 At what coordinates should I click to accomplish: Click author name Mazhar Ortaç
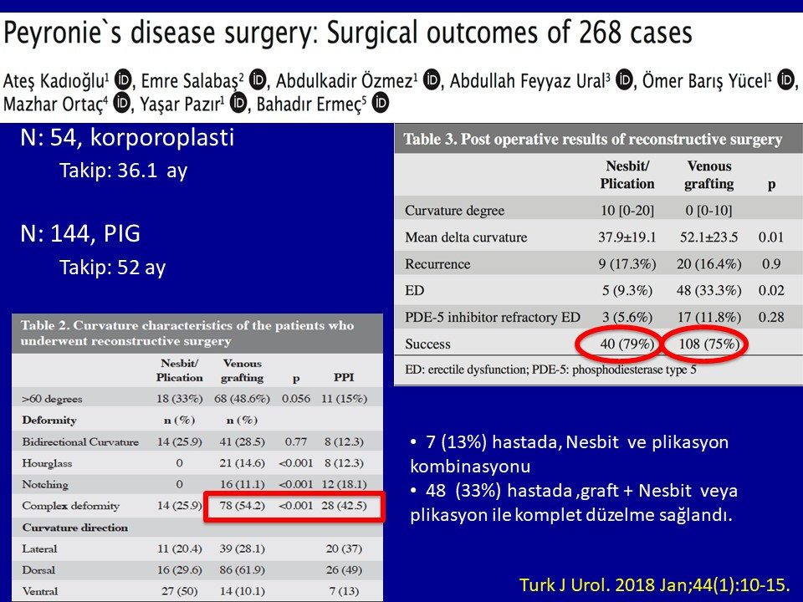point(54,104)
